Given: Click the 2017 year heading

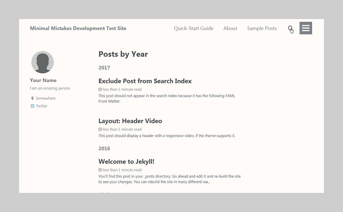Looking at the screenshot, I should point(104,68).
